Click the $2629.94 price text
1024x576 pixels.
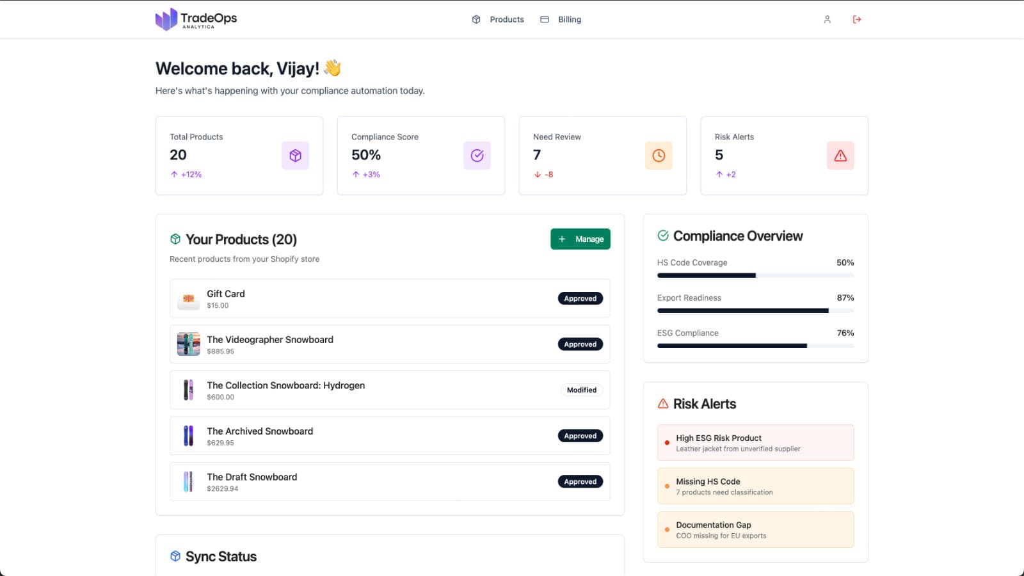[222, 488]
